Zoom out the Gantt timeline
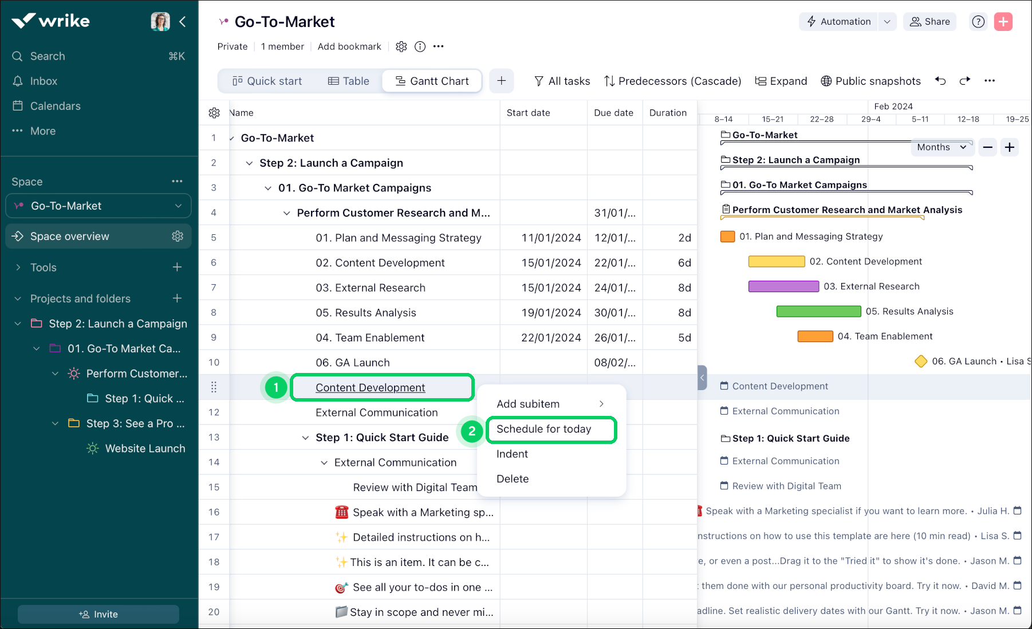Screen dimensions: 1032x629 987,147
